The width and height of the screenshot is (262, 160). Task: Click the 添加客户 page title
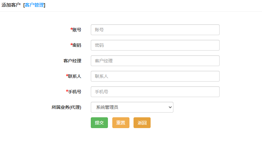[11, 5]
